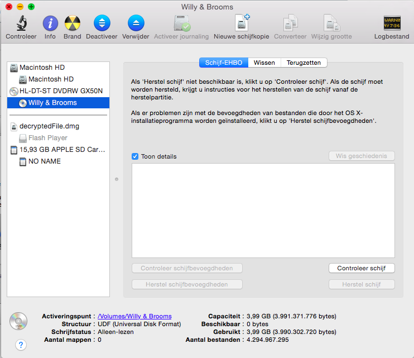Select the top-level Macintosh HD disk
The image size is (414, 358).
point(42,68)
